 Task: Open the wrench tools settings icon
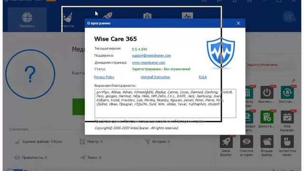coord(294,80)
